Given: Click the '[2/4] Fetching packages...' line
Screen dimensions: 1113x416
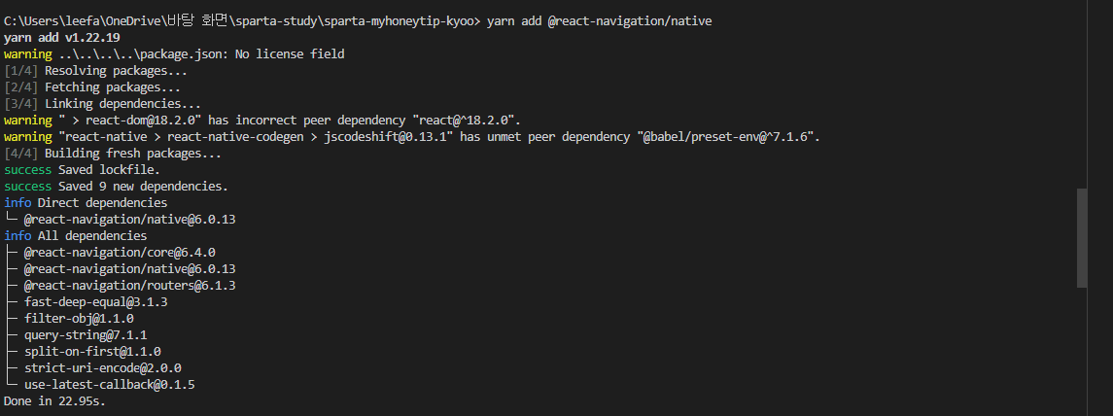Looking at the screenshot, I should coord(92,87).
